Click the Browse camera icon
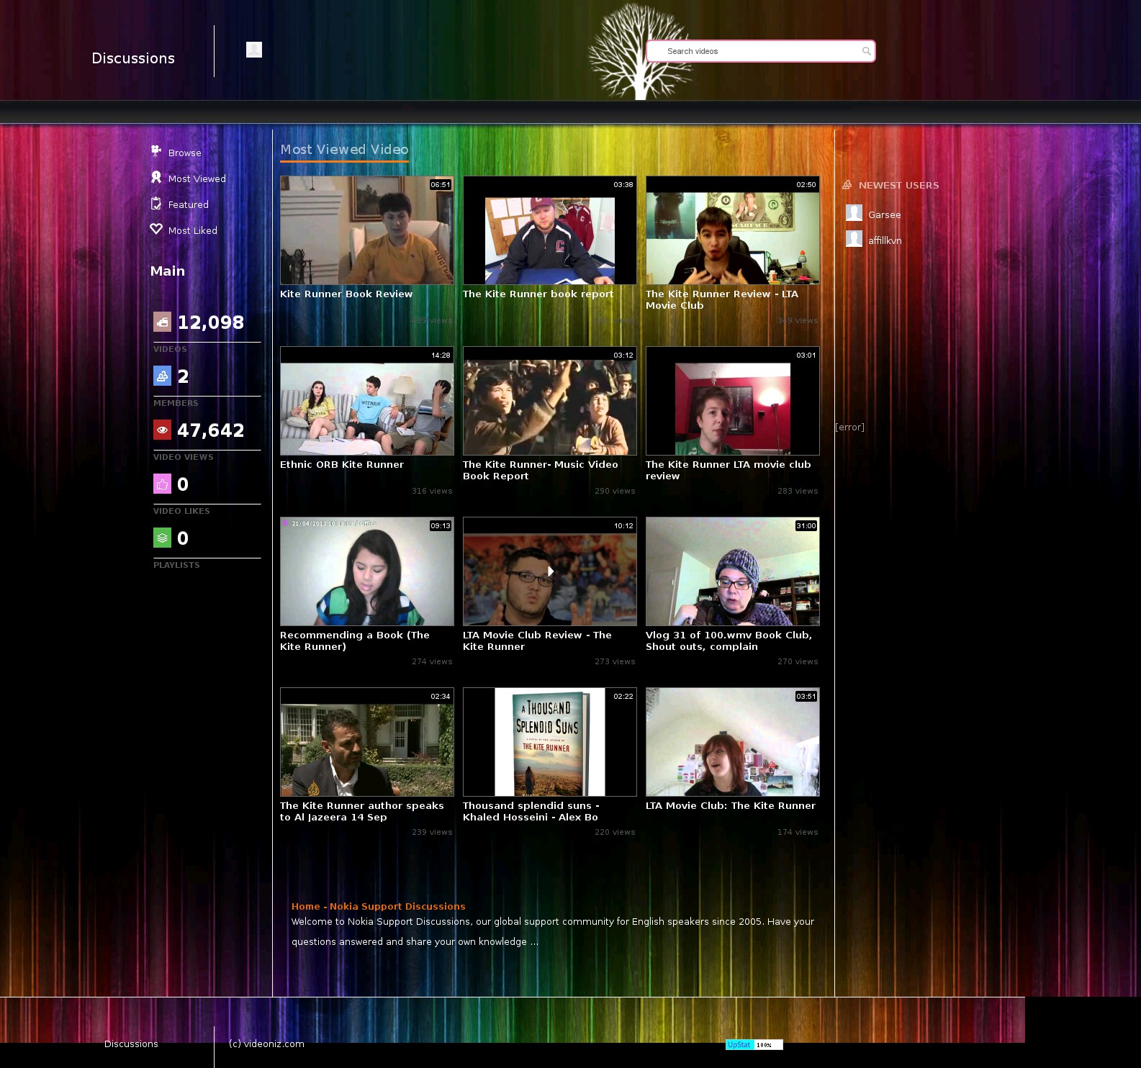 155,151
